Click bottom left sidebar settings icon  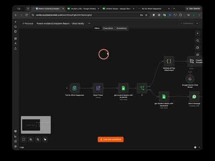point(15,146)
